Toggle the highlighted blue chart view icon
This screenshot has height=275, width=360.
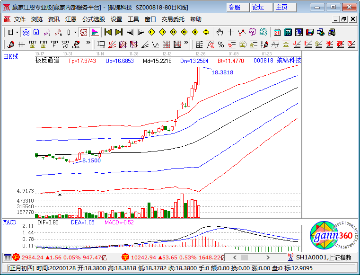26,32
